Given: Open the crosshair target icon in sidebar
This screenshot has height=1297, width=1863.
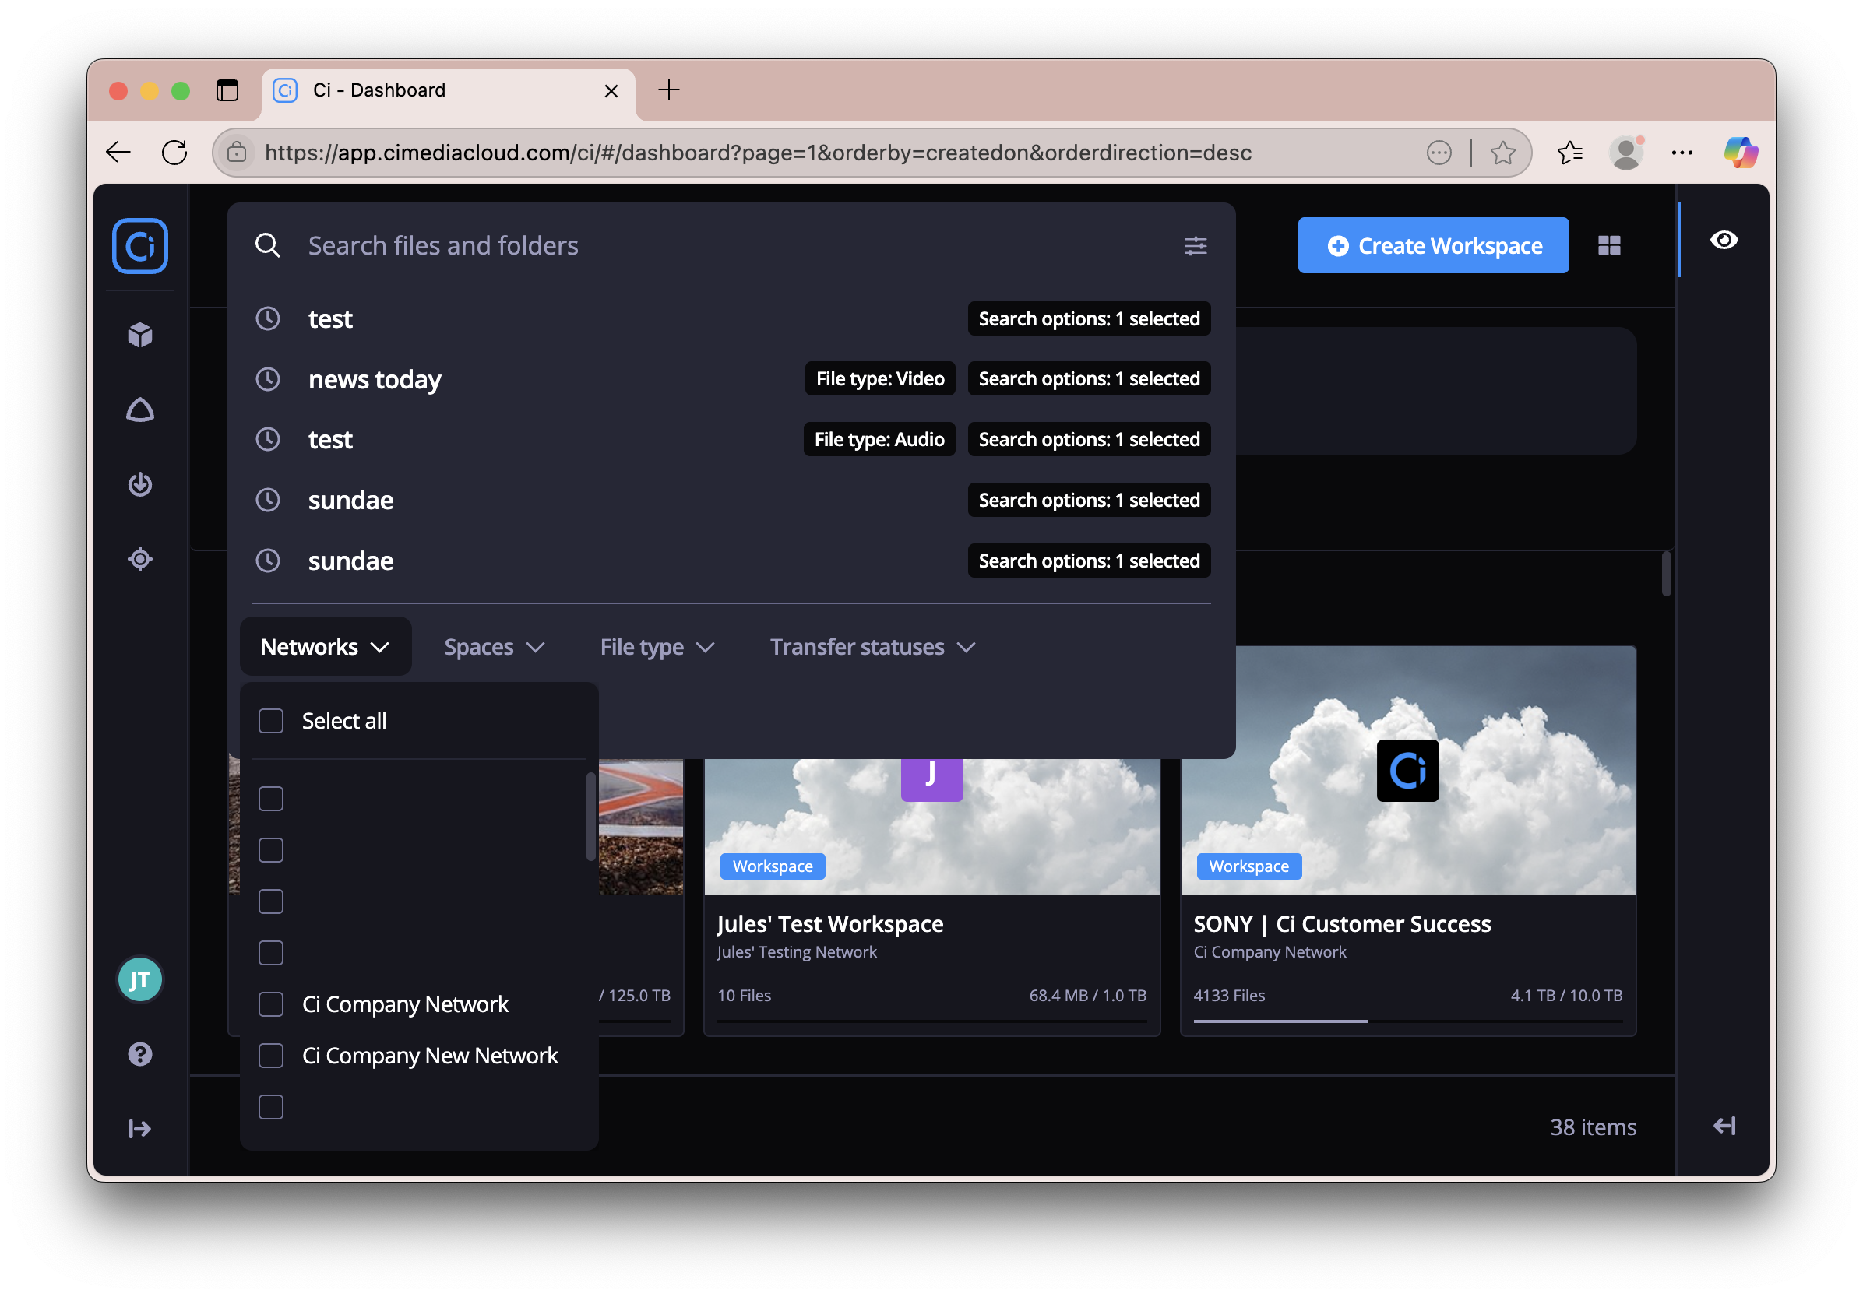Looking at the screenshot, I should click(139, 559).
